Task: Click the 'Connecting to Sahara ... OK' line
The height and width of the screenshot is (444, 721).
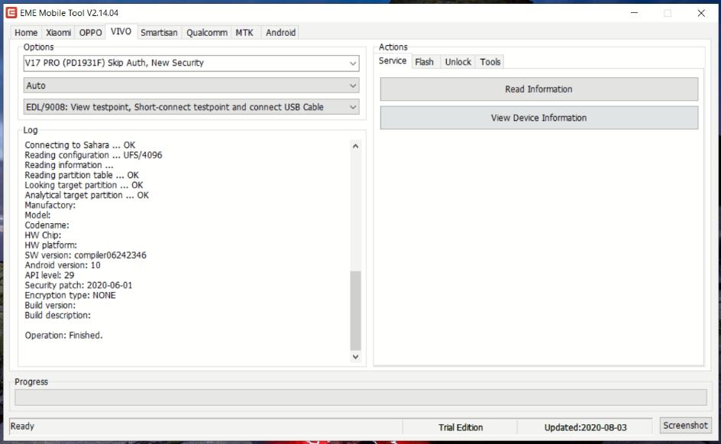Action: [x=80, y=145]
